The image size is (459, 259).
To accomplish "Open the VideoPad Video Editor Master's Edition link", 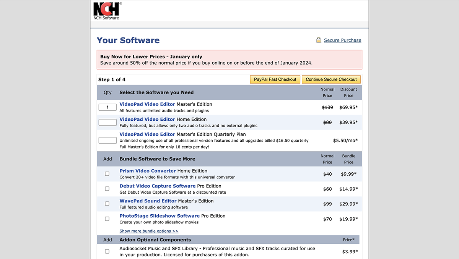I will pyautogui.click(x=147, y=104).
